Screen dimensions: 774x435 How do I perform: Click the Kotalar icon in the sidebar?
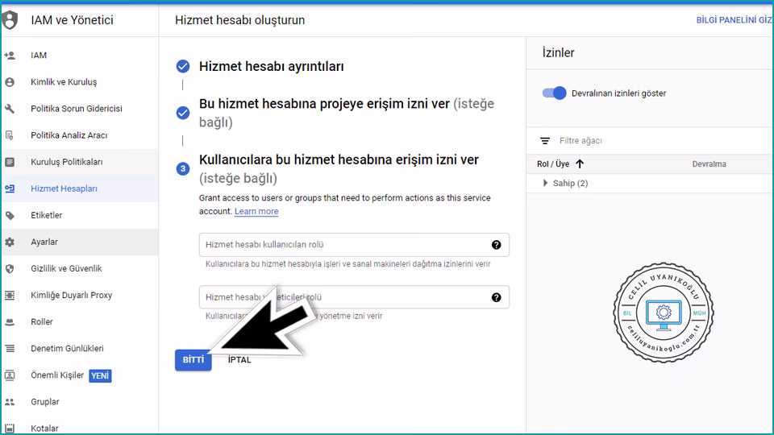10,428
